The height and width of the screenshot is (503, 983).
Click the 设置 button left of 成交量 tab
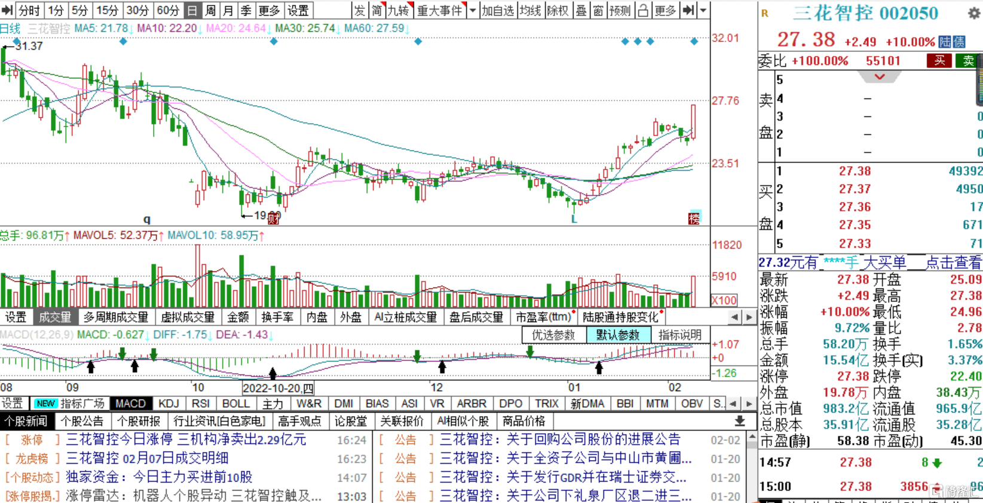(16, 317)
